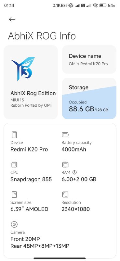Screen dimensions: 120x261
Task: Tap the back arrow icon
Action: [x=12, y=19]
